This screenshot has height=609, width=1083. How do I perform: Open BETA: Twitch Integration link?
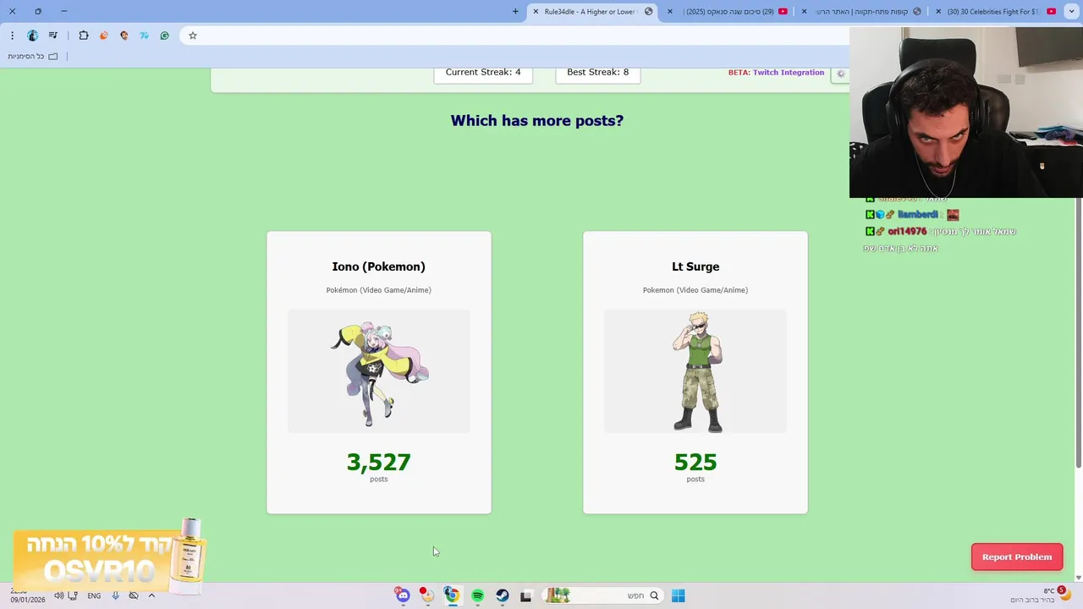click(776, 73)
